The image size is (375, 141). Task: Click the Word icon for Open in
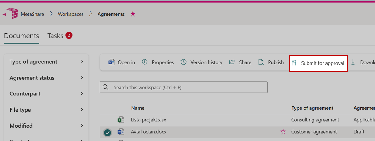[112, 62]
